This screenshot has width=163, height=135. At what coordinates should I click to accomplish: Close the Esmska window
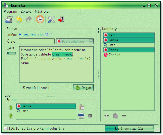click(x=156, y=5)
